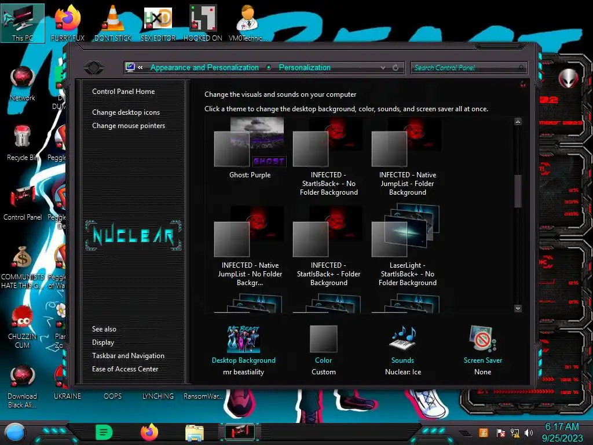Open LYNCHING desktop shortcut
The image size is (593, 445).
[158, 396]
